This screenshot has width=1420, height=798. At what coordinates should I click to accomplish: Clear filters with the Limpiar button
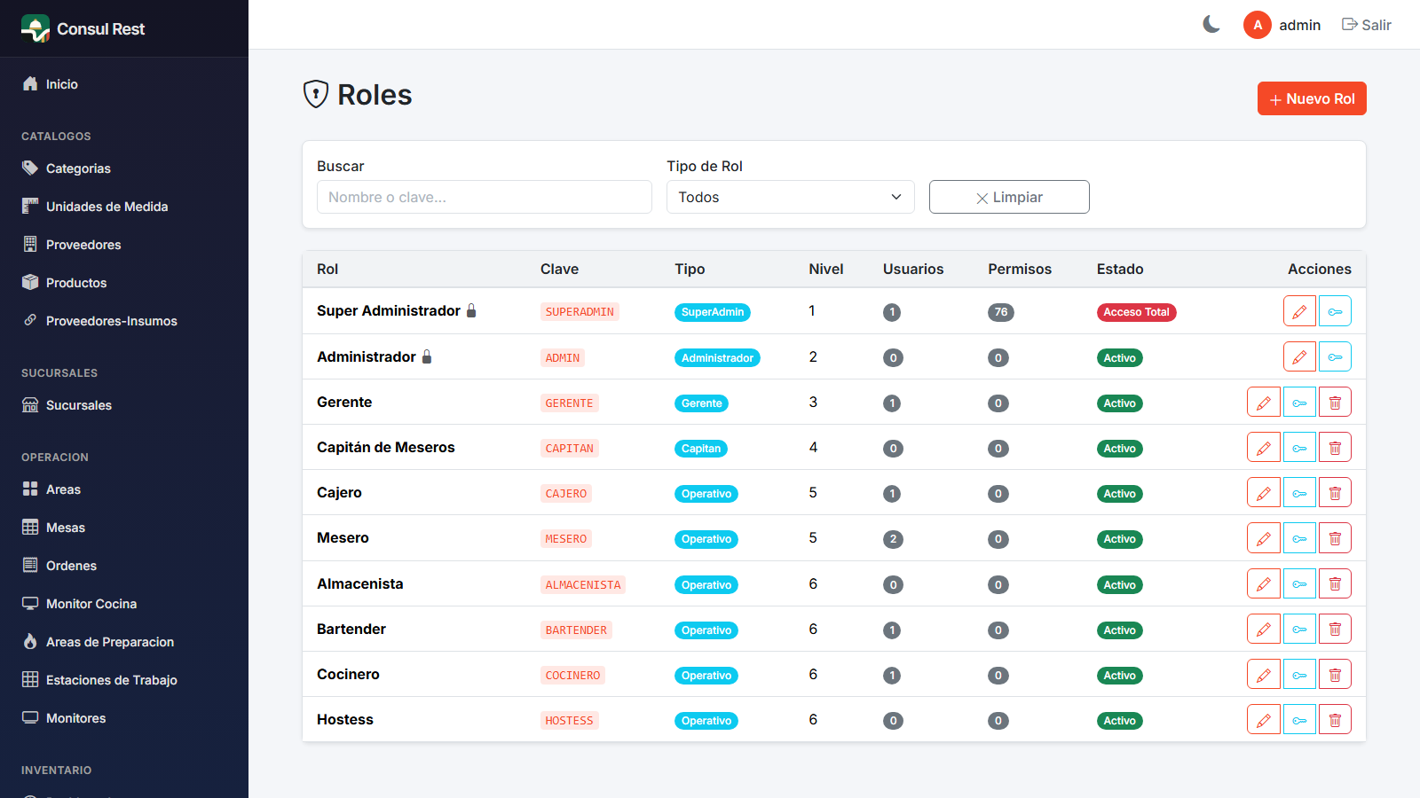click(1009, 197)
